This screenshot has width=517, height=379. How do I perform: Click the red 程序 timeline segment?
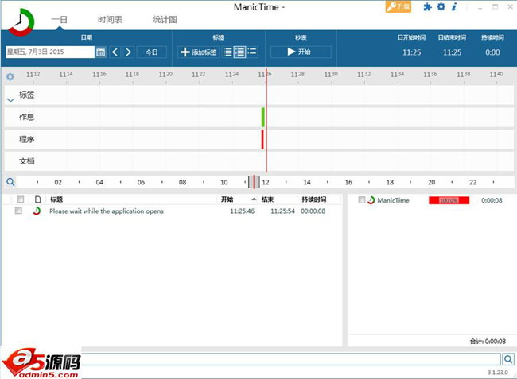(262, 139)
